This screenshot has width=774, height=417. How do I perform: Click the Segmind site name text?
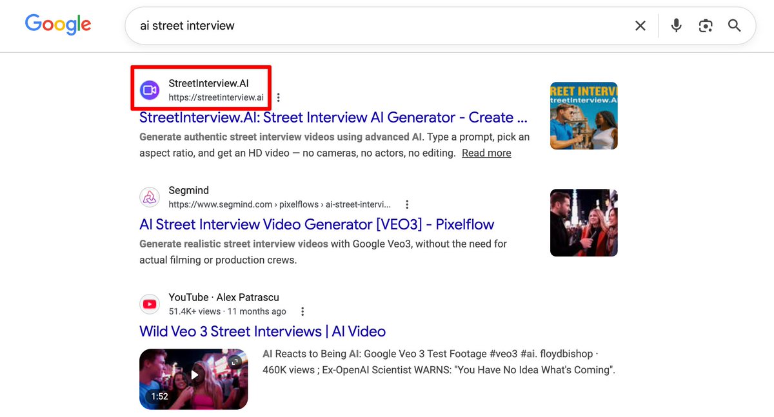click(189, 190)
